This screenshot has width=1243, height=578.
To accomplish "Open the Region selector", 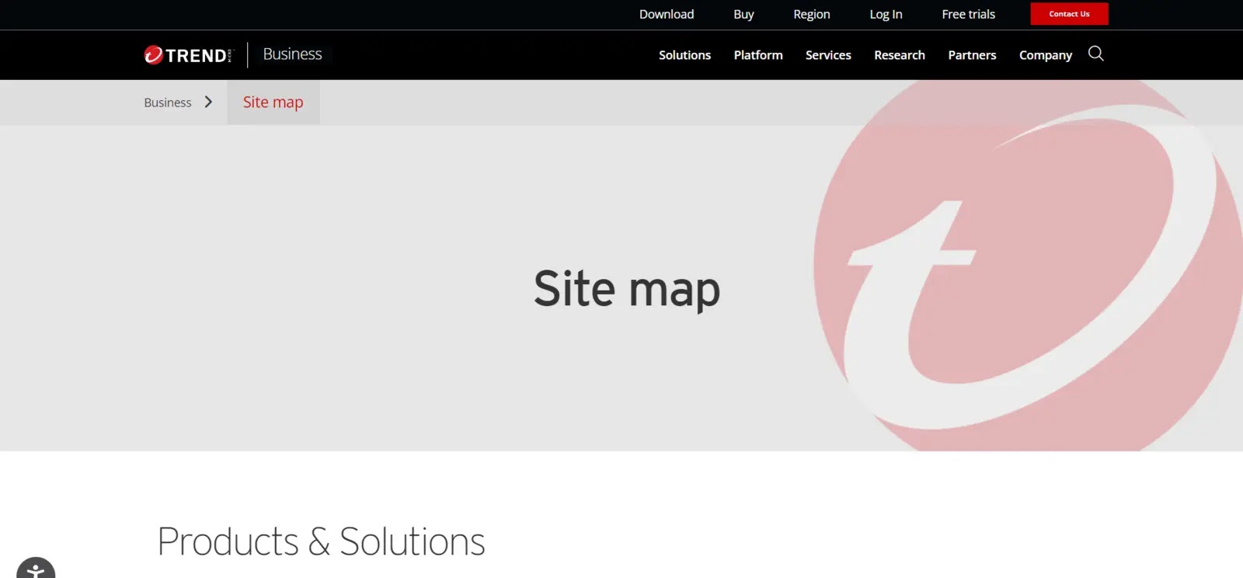I will coord(811,14).
